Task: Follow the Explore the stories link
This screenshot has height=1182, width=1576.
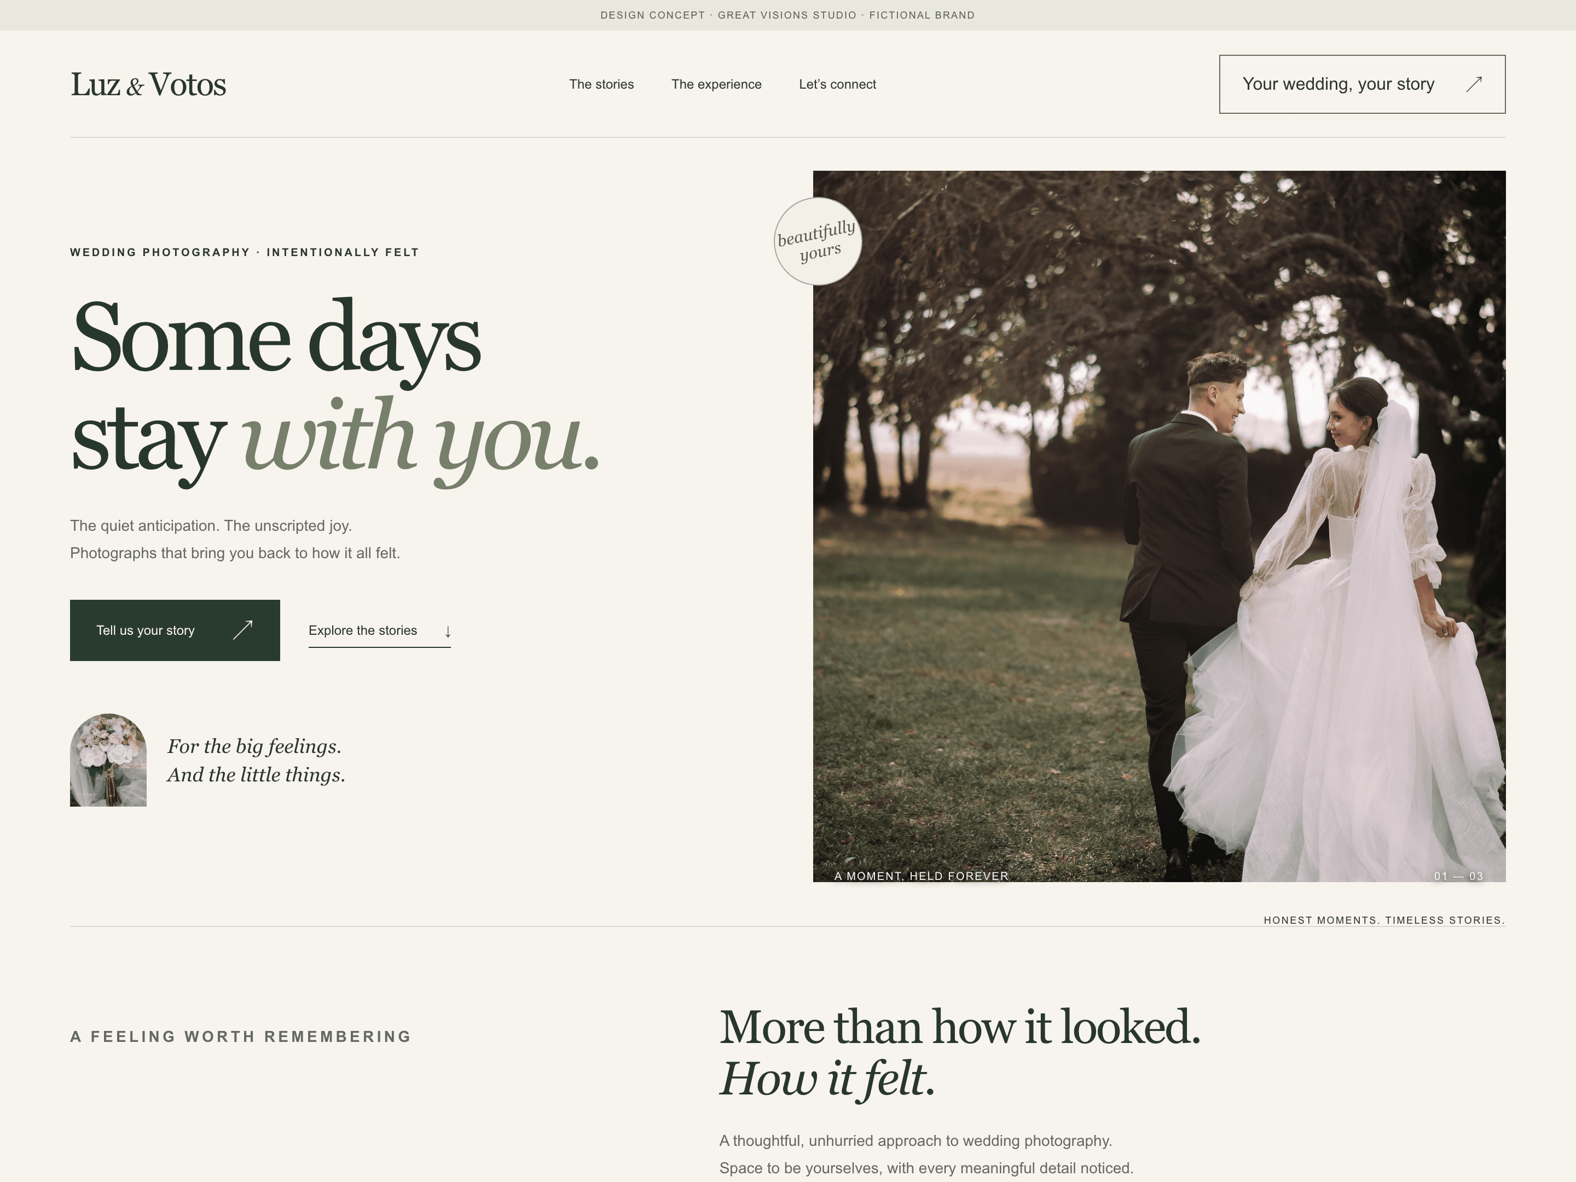Action: click(x=379, y=631)
